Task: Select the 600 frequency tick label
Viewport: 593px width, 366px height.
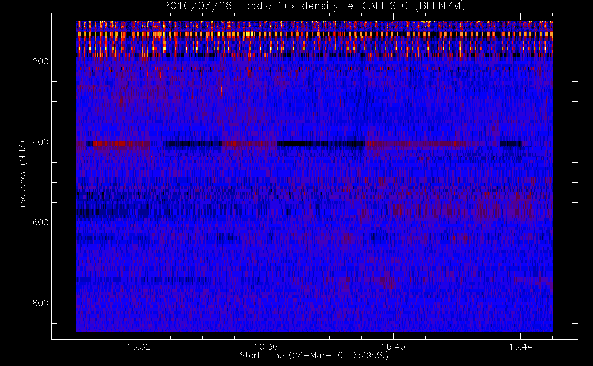Action: click(x=41, y=223)
